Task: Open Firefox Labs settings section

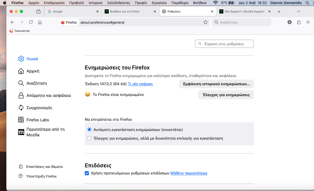Action: pyautogui.click(x=37, y=120)
